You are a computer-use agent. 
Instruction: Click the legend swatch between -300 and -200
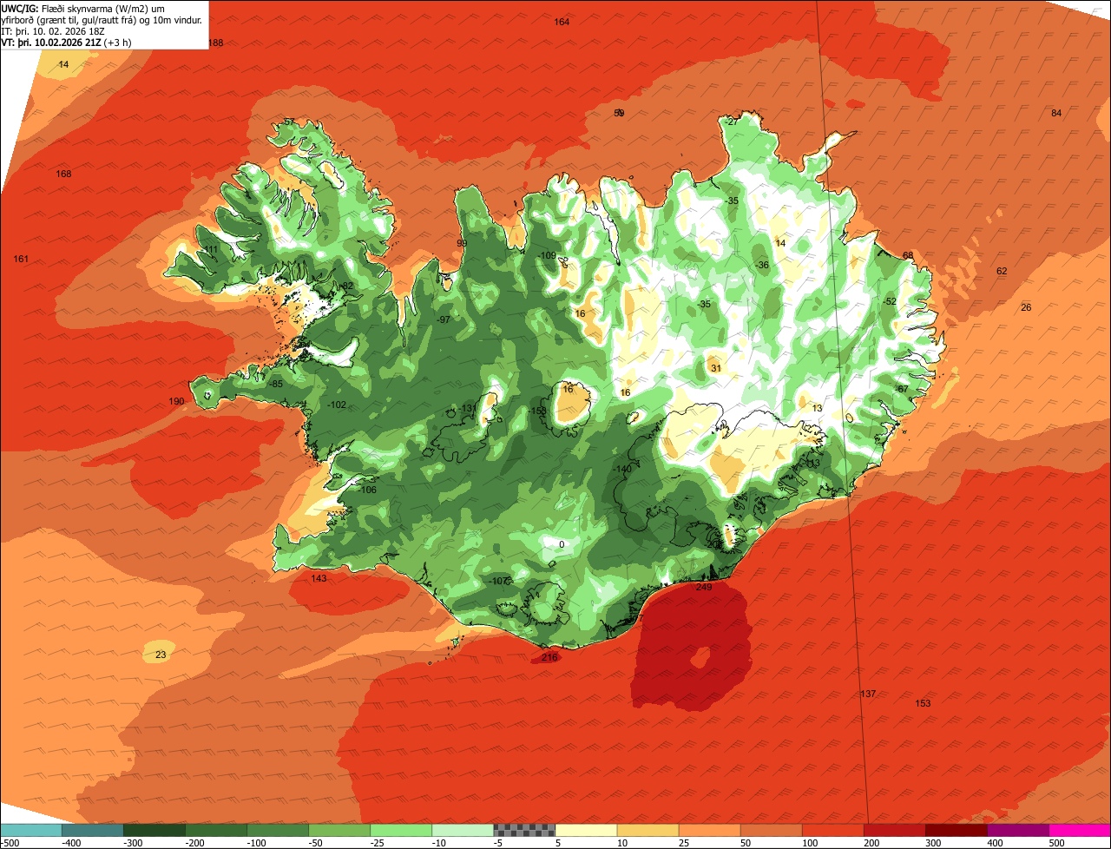coord(154,830)
